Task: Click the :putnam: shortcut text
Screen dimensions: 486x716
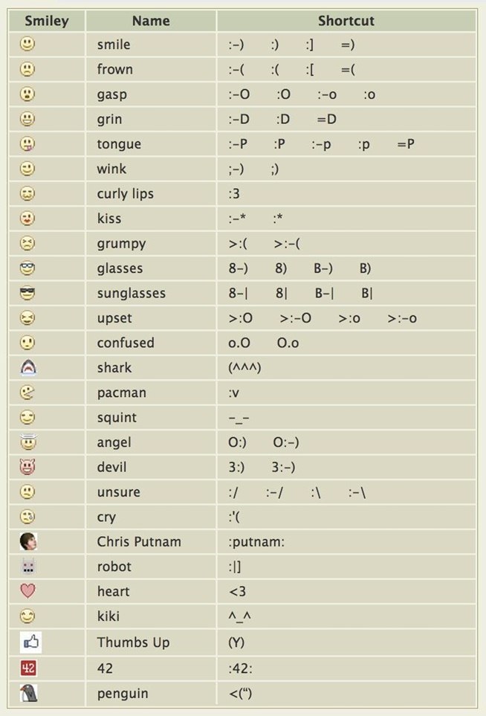Action: 256,541
